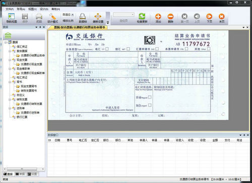
Task: Click the orange minus 删除 icon
Action: coord(170,18)
